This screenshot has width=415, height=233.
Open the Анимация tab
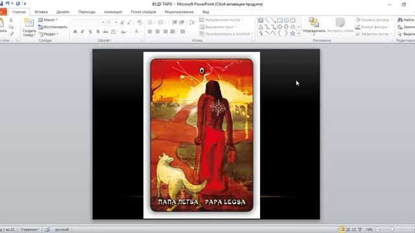point(113,12)
